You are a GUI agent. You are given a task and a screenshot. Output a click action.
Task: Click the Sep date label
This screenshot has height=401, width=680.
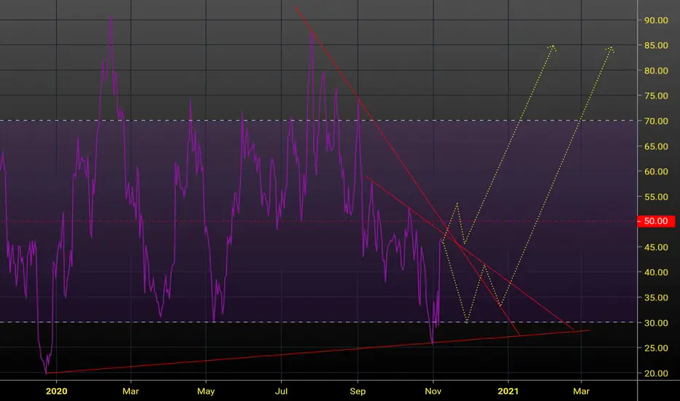358,391
